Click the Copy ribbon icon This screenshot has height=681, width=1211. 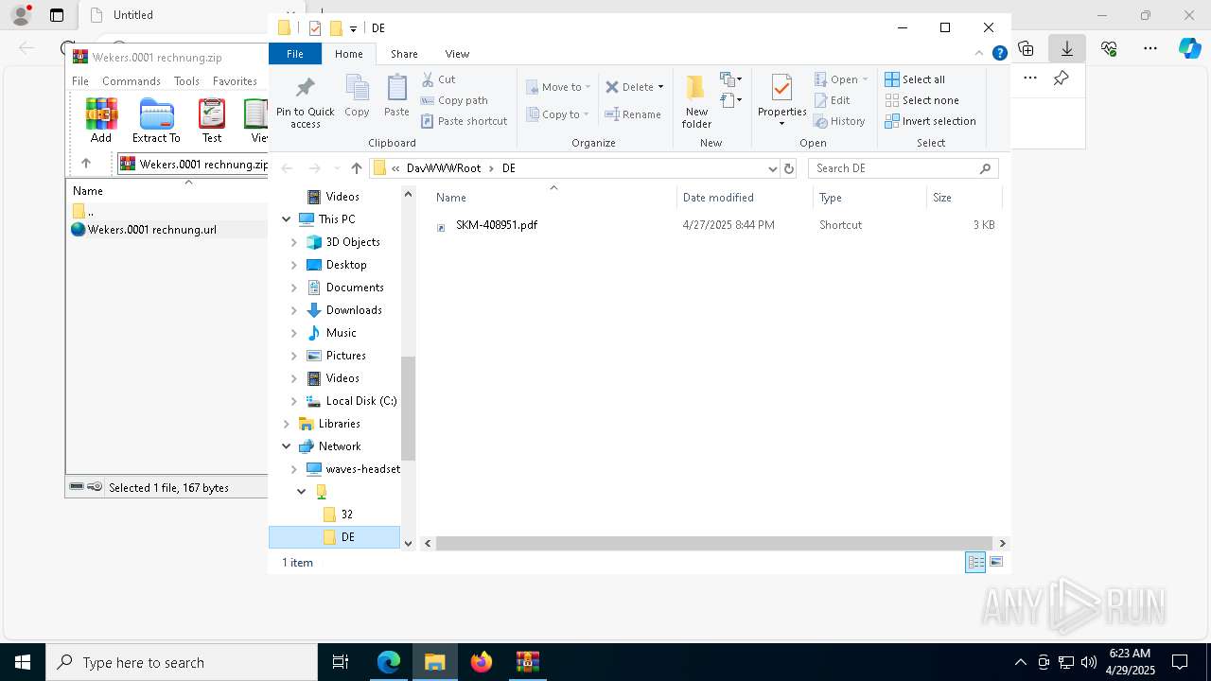point(357,96)
